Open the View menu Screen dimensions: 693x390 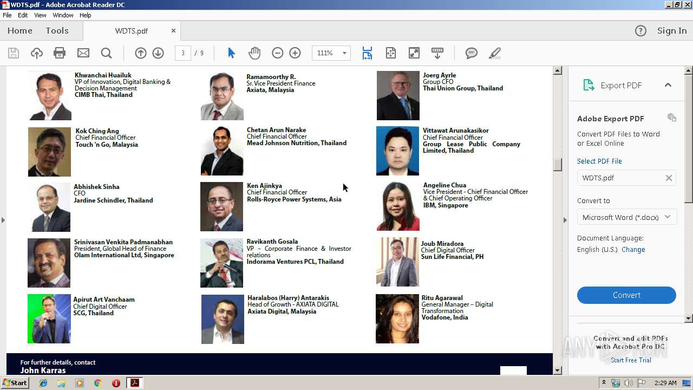click(40, 15)
